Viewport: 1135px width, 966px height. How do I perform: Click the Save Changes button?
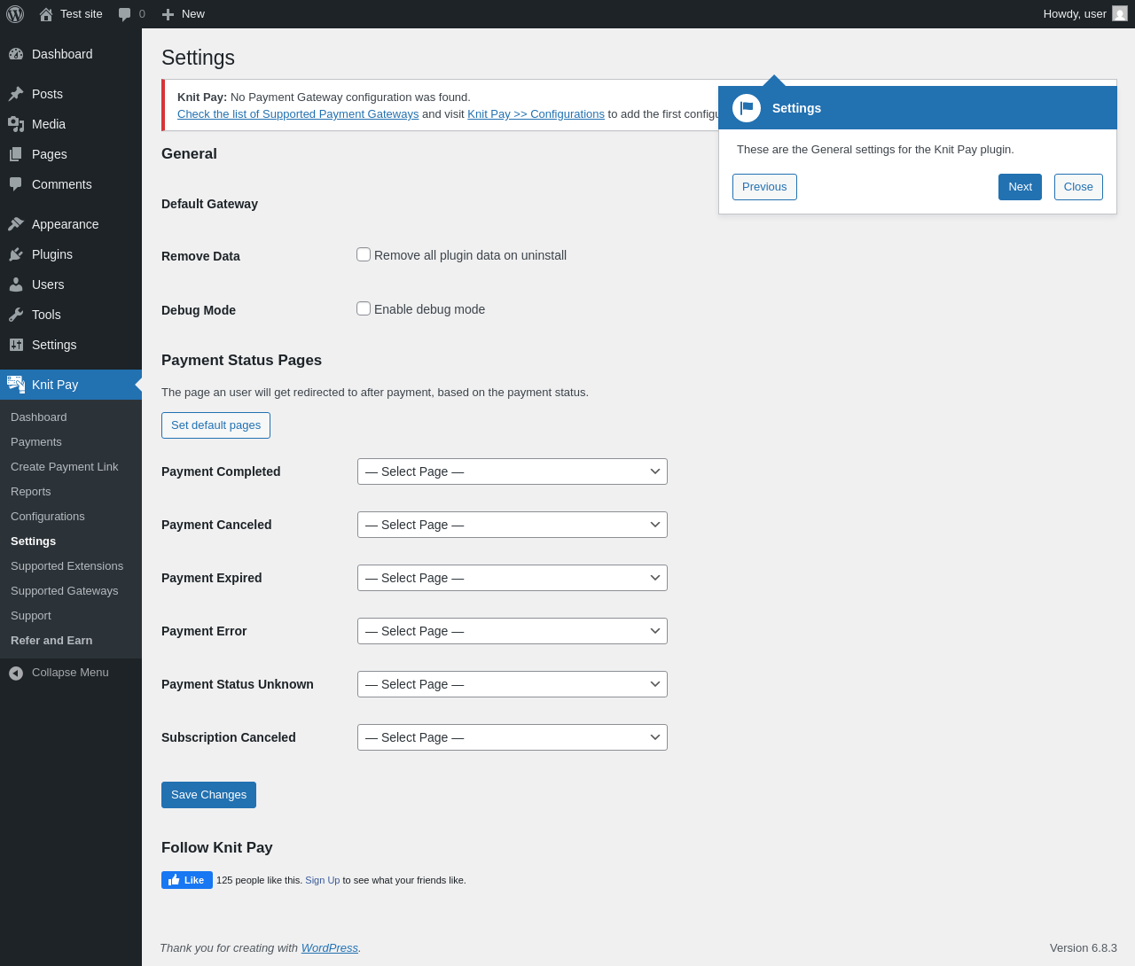coord(208,795)
